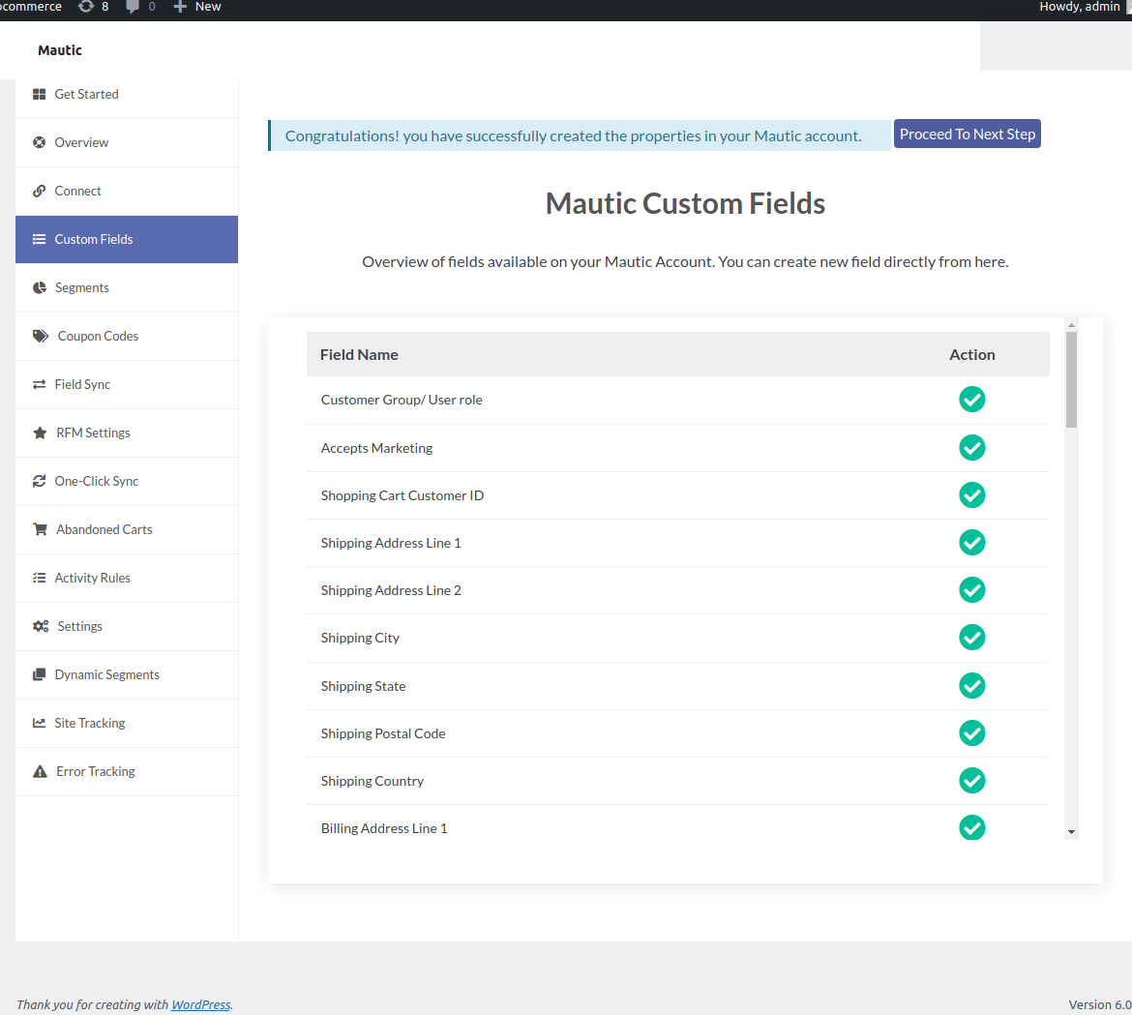1132x1015 pixels.
Task: Open the Settings tab
Action: tap(127, 627)
